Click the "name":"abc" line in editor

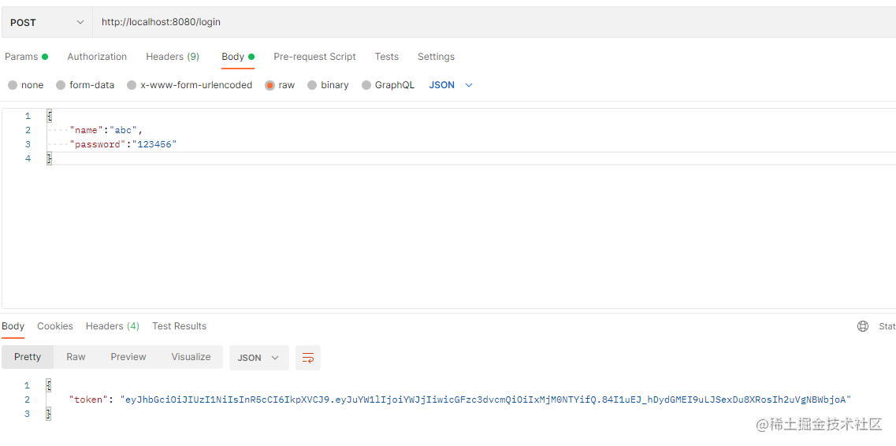tap(105, 130)
